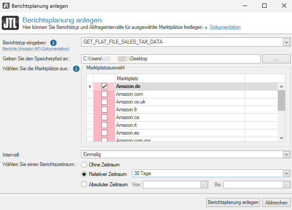Check the Amazon.fr marketplace box
Image resolution: width=292 pixels, height=210 pixels.
(x=104, y=110)
